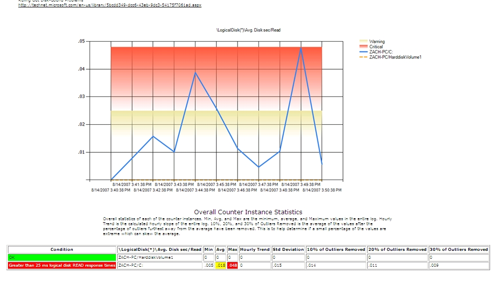Click the Std Deviation column header
The width and height of the screenshot is (497, 285).
tap(288, 249)
